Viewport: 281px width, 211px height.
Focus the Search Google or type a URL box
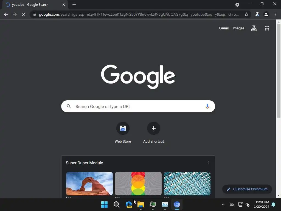(x=138, y=106)
